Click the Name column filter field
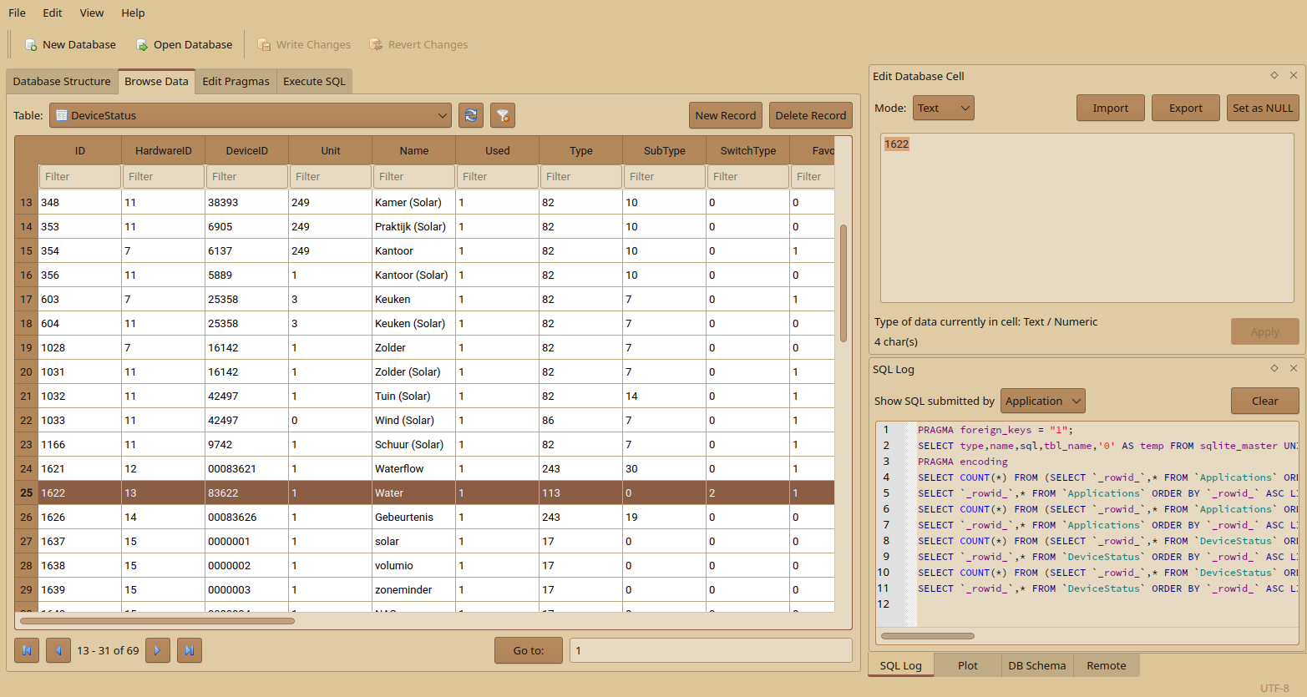 point(413,176)
